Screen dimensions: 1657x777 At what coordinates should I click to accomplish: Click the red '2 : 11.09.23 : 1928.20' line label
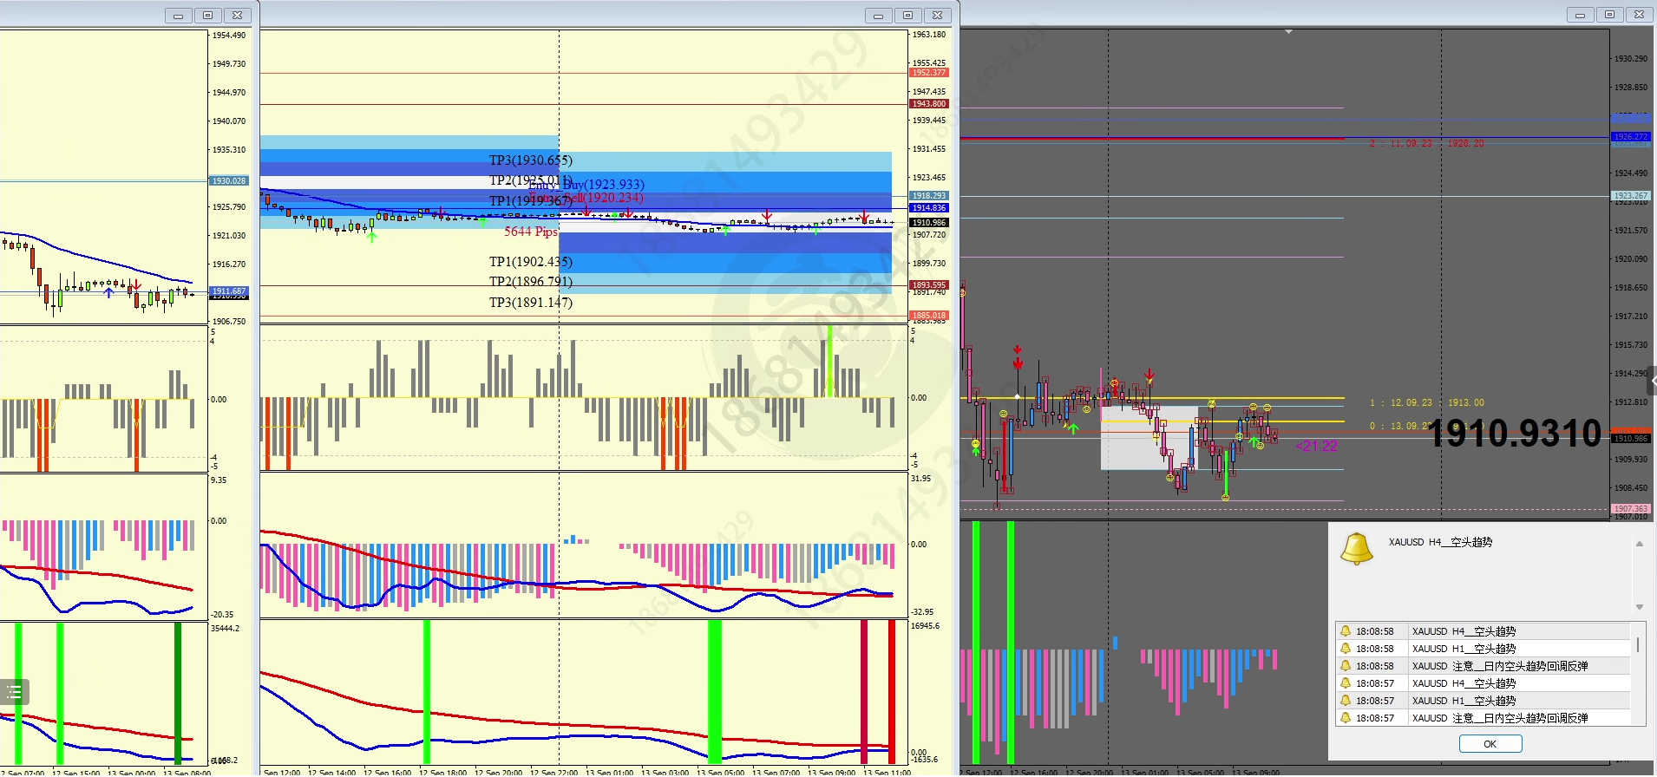[x=1427, y=144]
